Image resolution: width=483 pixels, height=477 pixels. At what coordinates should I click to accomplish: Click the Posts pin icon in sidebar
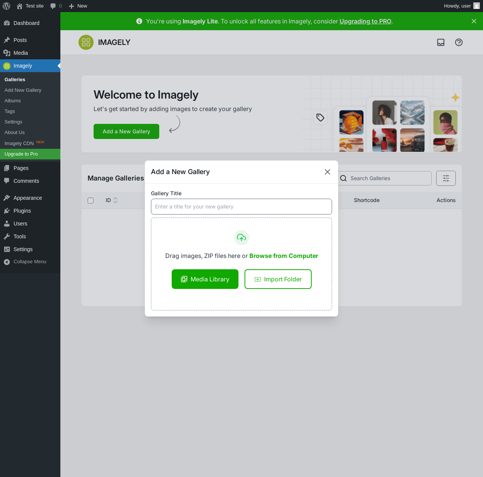click(7, 40)
